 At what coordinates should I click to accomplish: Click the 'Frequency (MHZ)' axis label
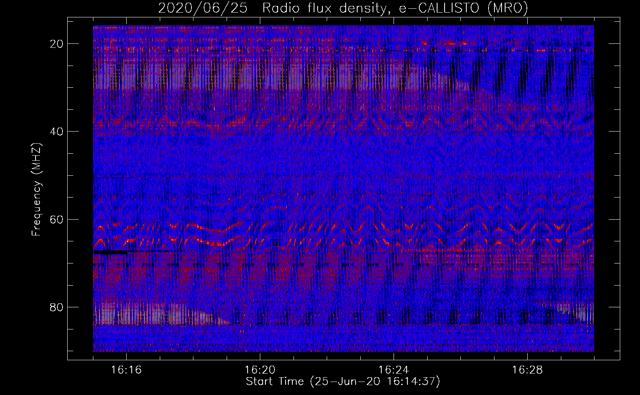tap(36, 189)
